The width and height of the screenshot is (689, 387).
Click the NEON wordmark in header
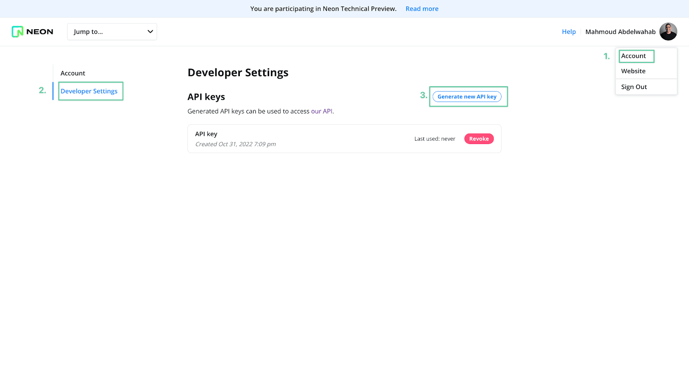coord(40,32)
